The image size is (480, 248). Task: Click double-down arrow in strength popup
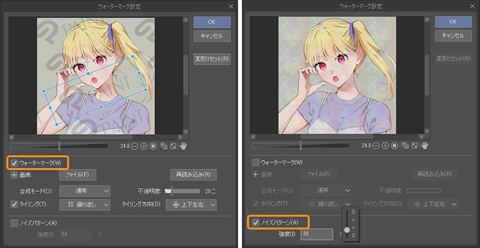point(353,235)
